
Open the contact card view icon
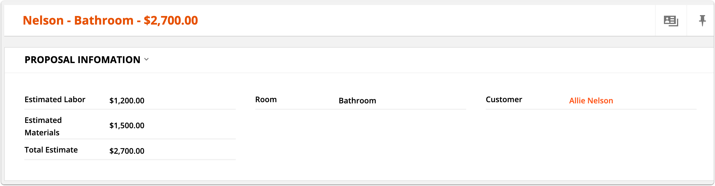[x=671, y=21]
